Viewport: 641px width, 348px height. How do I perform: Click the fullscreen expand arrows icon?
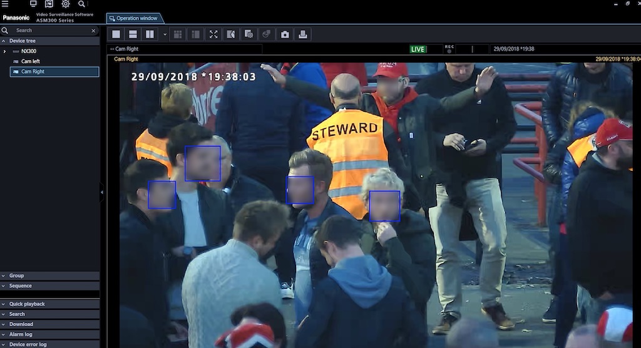click(213, 34)
